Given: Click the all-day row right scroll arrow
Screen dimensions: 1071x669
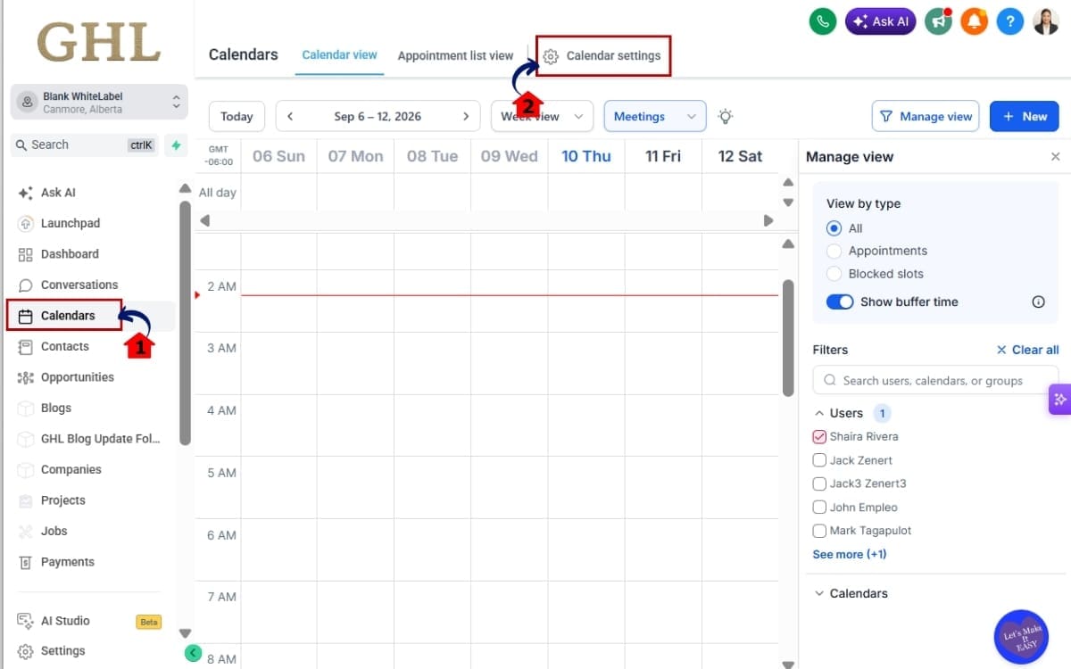Looking at the screenshot, I should coord(768,220).
